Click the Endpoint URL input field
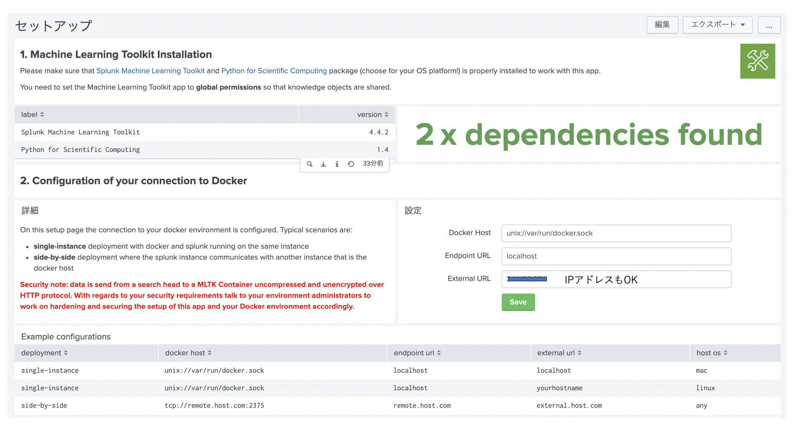 pos(616,256)
